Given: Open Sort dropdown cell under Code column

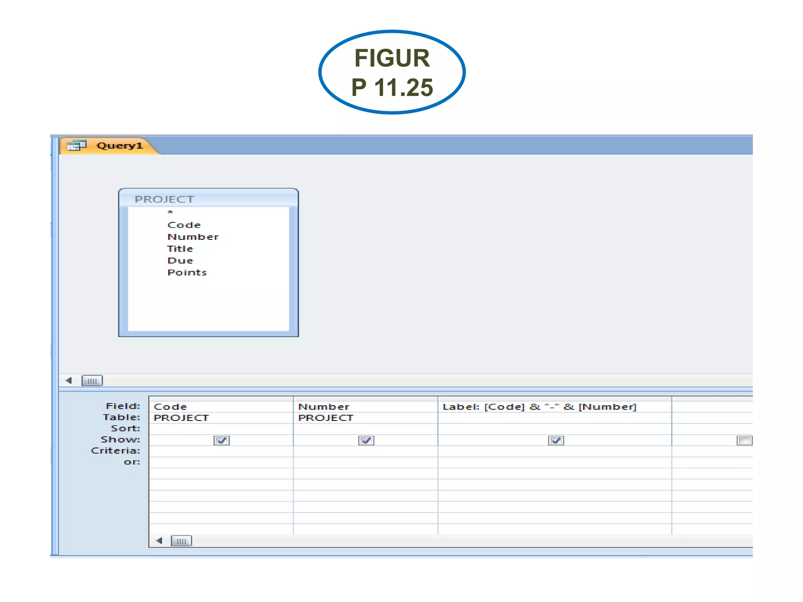Looking at the screenshot, I should [221, 429].
